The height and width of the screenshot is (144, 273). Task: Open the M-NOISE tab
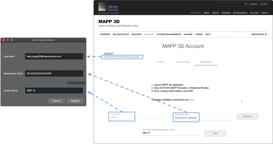click(x=188, y=34)
